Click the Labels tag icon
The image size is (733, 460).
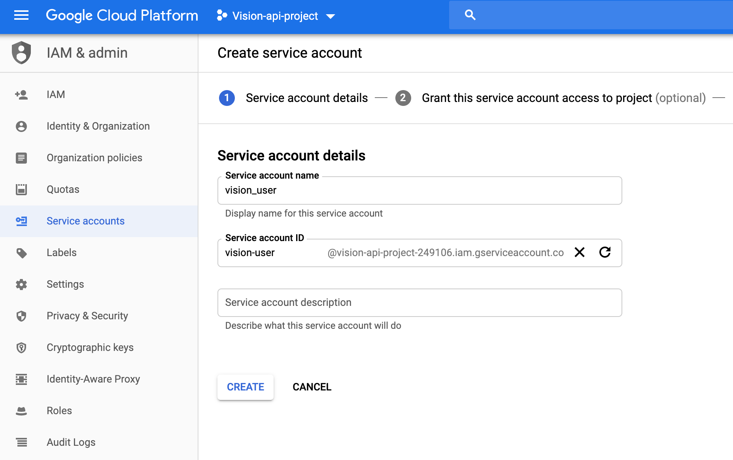coord(21,253)
